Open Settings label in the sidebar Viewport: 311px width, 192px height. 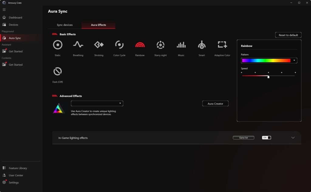pyautogui.click(x=14, y=183)
